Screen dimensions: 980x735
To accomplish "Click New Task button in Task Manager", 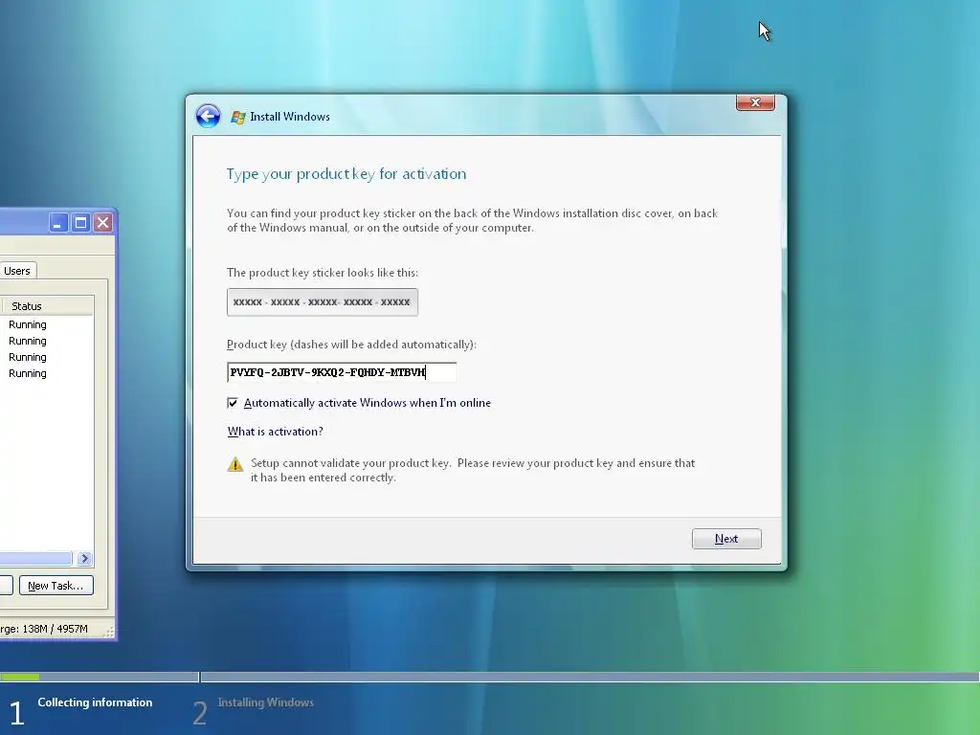I will click(56, 586).
